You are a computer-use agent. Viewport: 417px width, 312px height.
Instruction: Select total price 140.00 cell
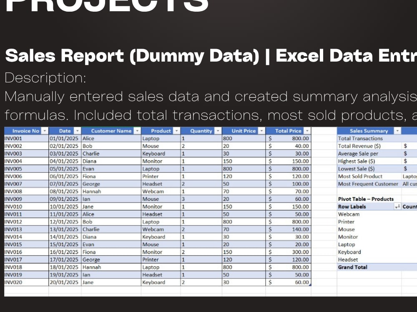(x=288, y=229)
